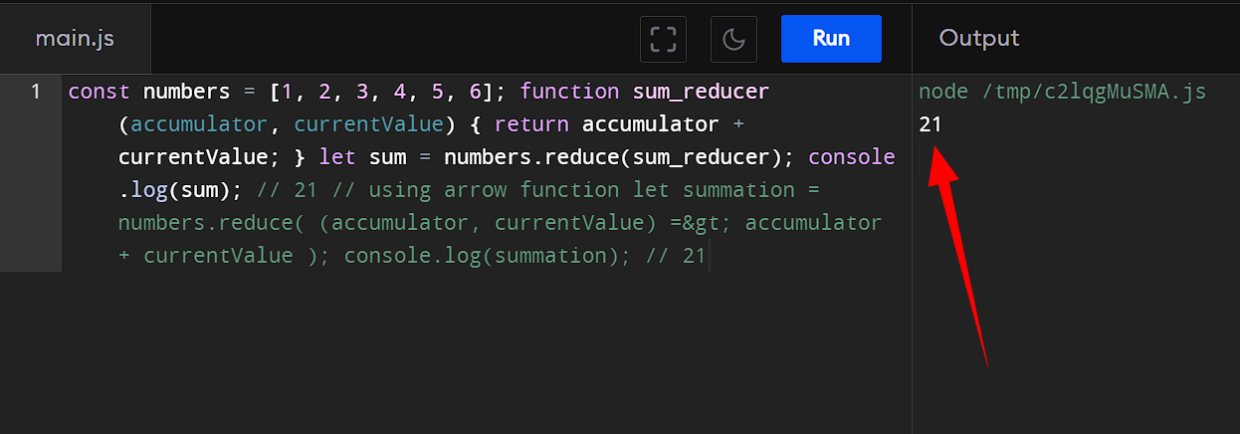Click the number 6 in the array
This screenshot has width=1240, height=434.
tap(476, 92)
